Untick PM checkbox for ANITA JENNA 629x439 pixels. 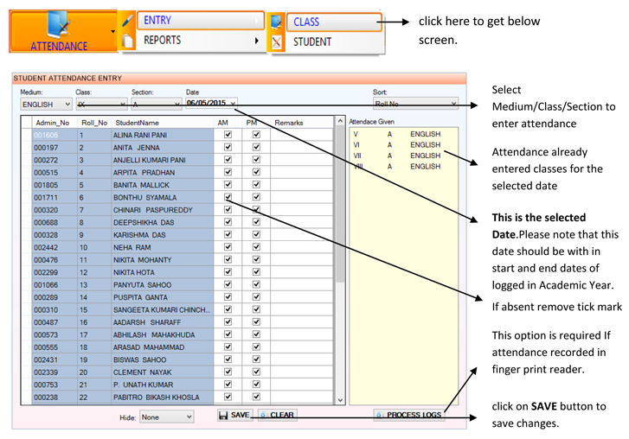(x=256, y=147)
